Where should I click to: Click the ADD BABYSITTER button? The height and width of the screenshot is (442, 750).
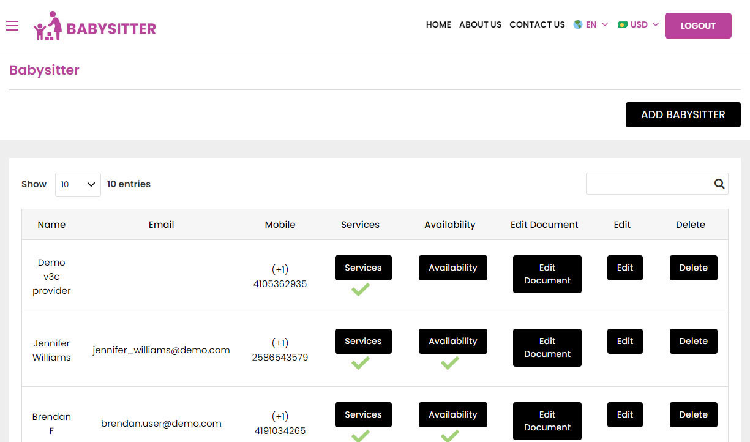pos(683,114)
